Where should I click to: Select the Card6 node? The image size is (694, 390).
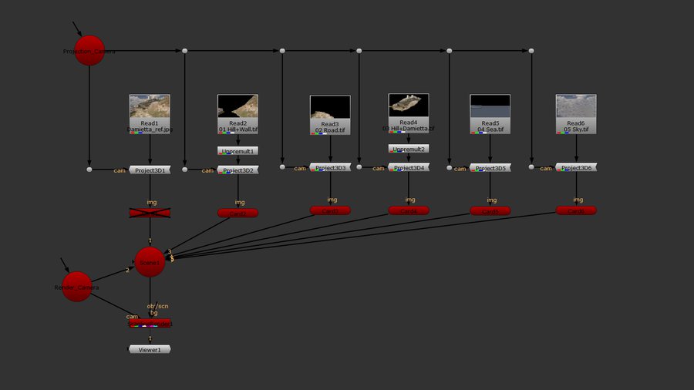click(576, 210)
